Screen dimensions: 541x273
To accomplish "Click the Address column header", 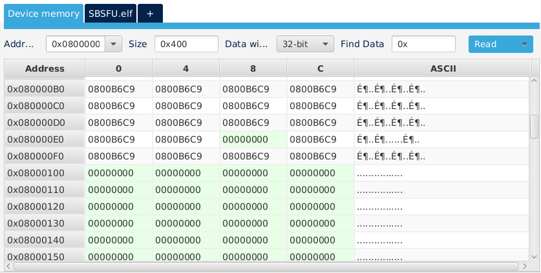I will point(45,68).
